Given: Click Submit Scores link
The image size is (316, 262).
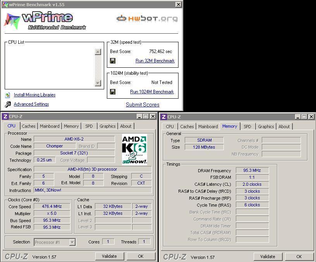Looking at the screenshot, I should [x=143, y=105].
